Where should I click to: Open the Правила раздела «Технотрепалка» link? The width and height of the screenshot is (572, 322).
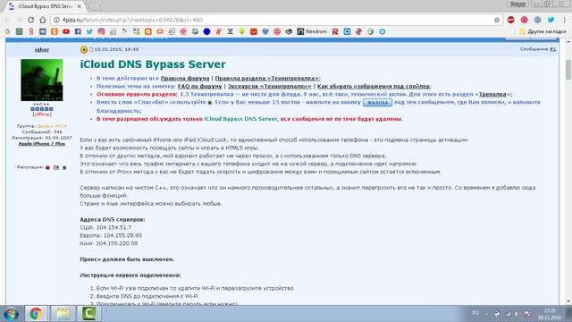tap(266, 78)
